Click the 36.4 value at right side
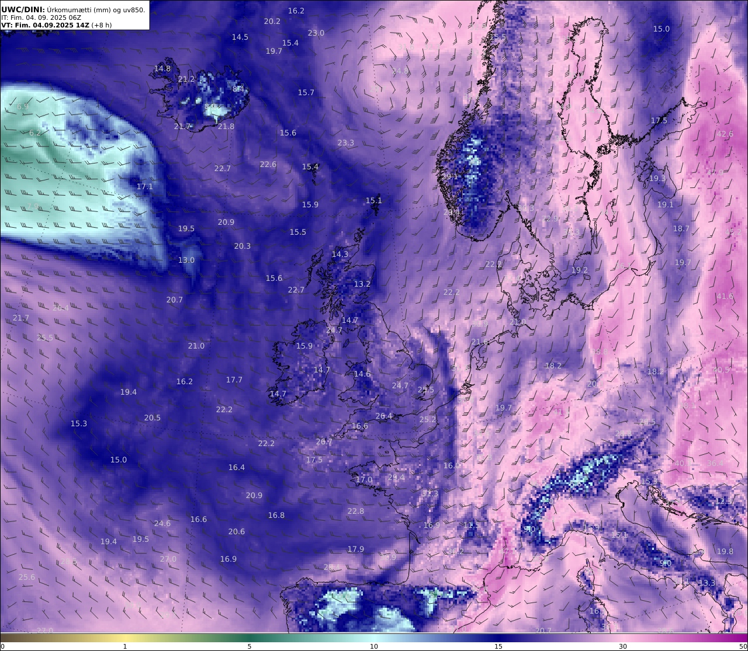The height and width of the screenshot is (651, 748). (715, 463)
